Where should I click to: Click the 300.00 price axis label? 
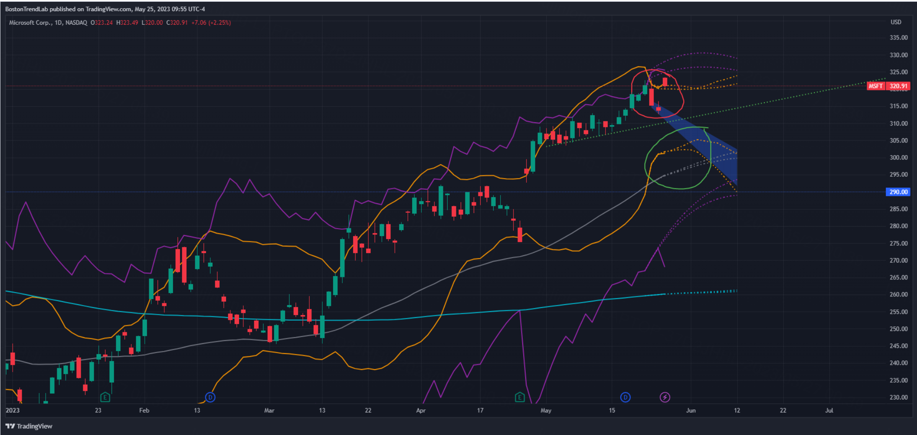pyautogui.click(x=898, y=158)
